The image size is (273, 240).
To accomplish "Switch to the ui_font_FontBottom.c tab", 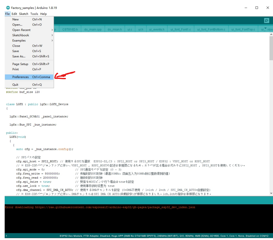I will [x=211, y=29].
